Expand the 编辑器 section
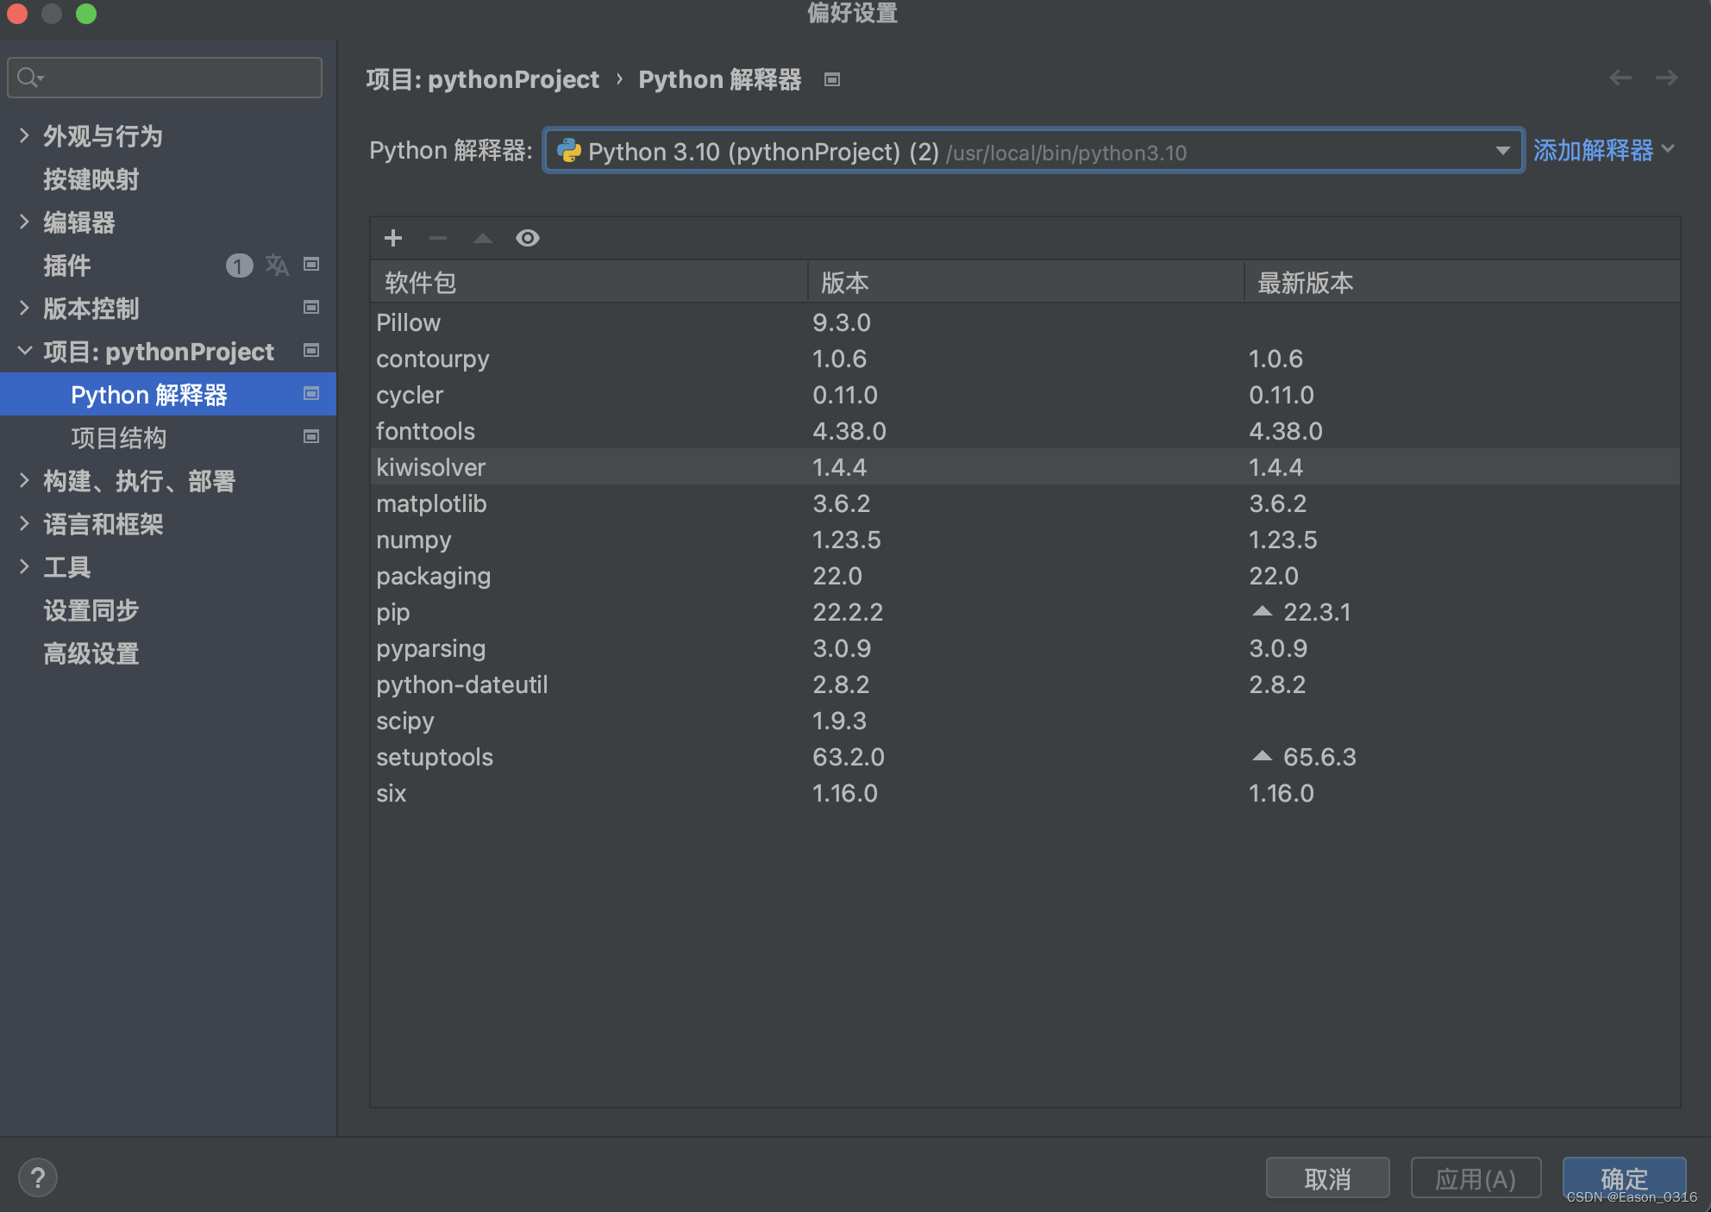Viewport: 1711px width, 1212px height. click(24, 222)
